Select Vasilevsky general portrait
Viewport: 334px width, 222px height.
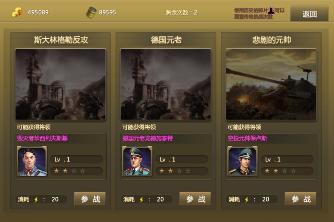(32, 161)
